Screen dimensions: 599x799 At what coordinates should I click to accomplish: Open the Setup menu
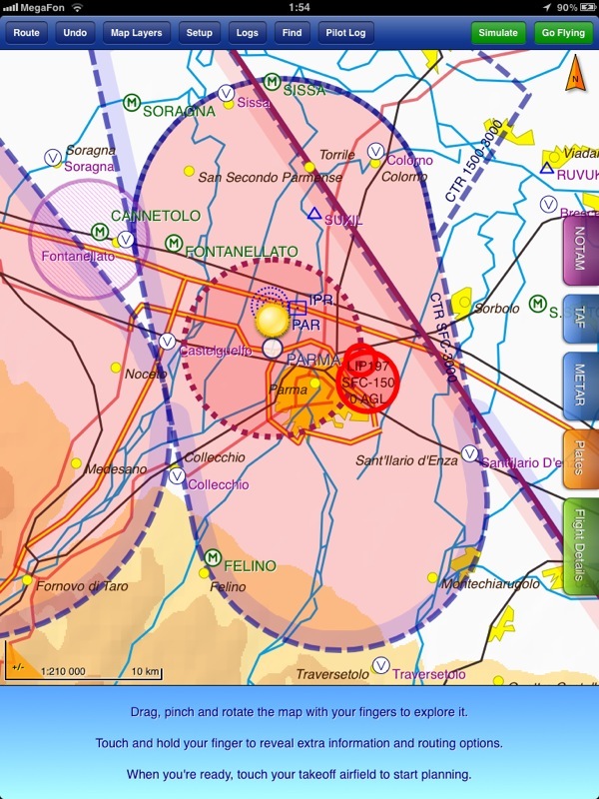pos(199,33)
